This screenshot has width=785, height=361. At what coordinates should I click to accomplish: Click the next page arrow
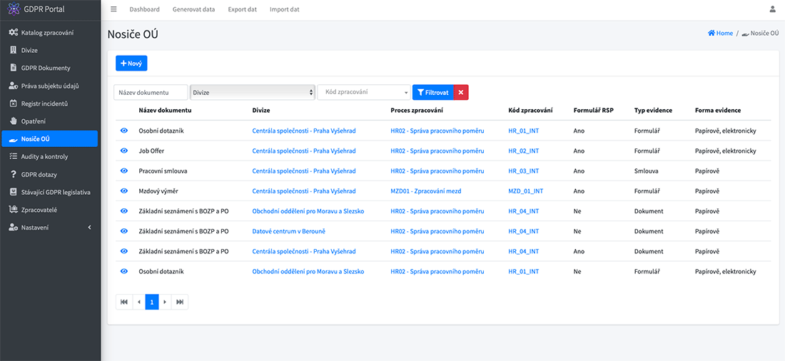(x=166, y=302)
